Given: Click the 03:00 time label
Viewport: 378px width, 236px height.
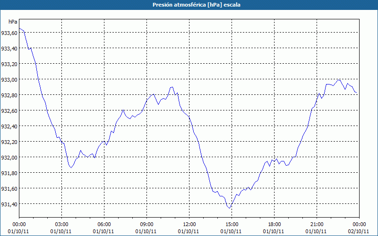Looking at the screenshot, I should coord(62,225).
